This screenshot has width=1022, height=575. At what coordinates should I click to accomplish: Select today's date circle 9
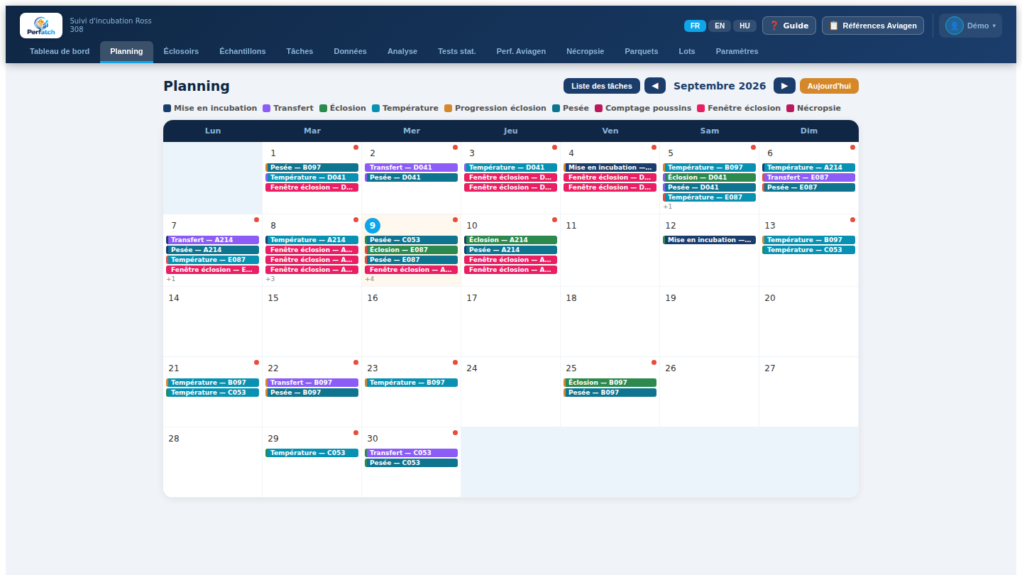[x=373, y=226]
